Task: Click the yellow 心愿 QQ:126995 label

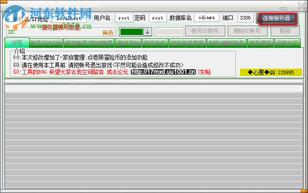Action: click(271, 72)
